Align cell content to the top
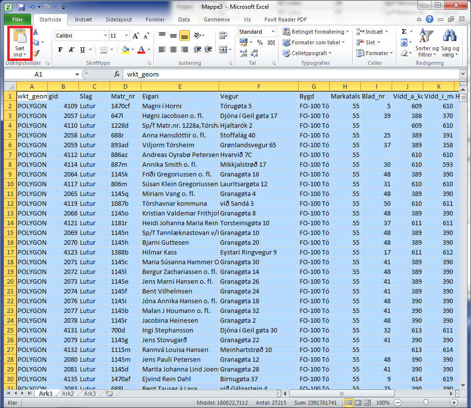Viewport: 471px width, 408px height. [162, 36]
